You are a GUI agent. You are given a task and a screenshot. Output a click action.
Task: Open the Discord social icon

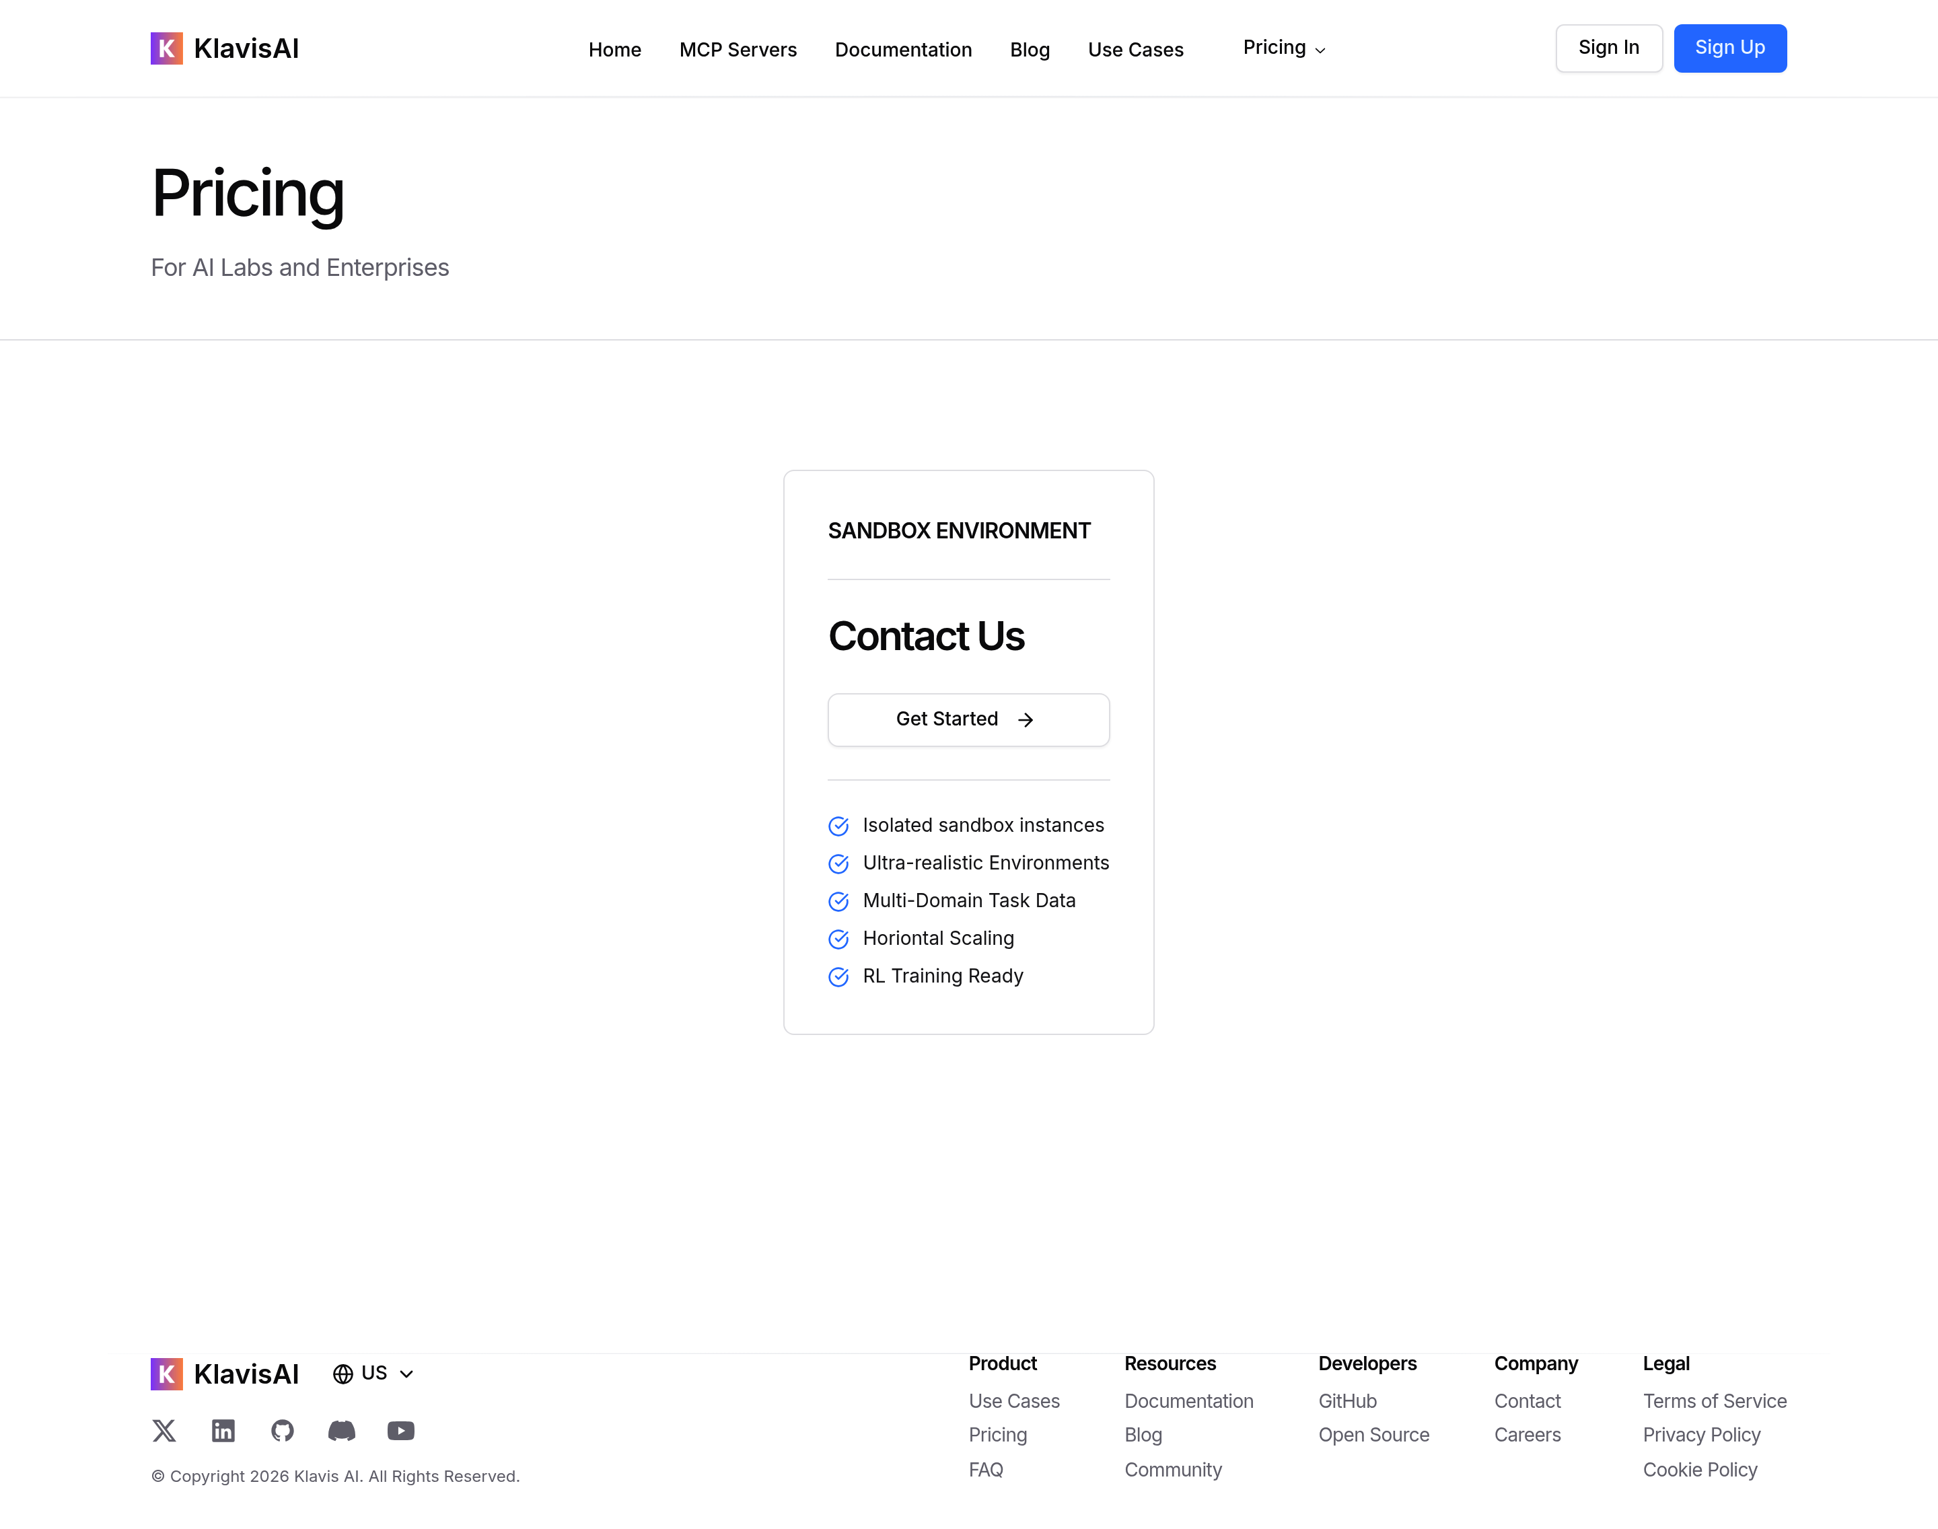[x=341, y=1431]
